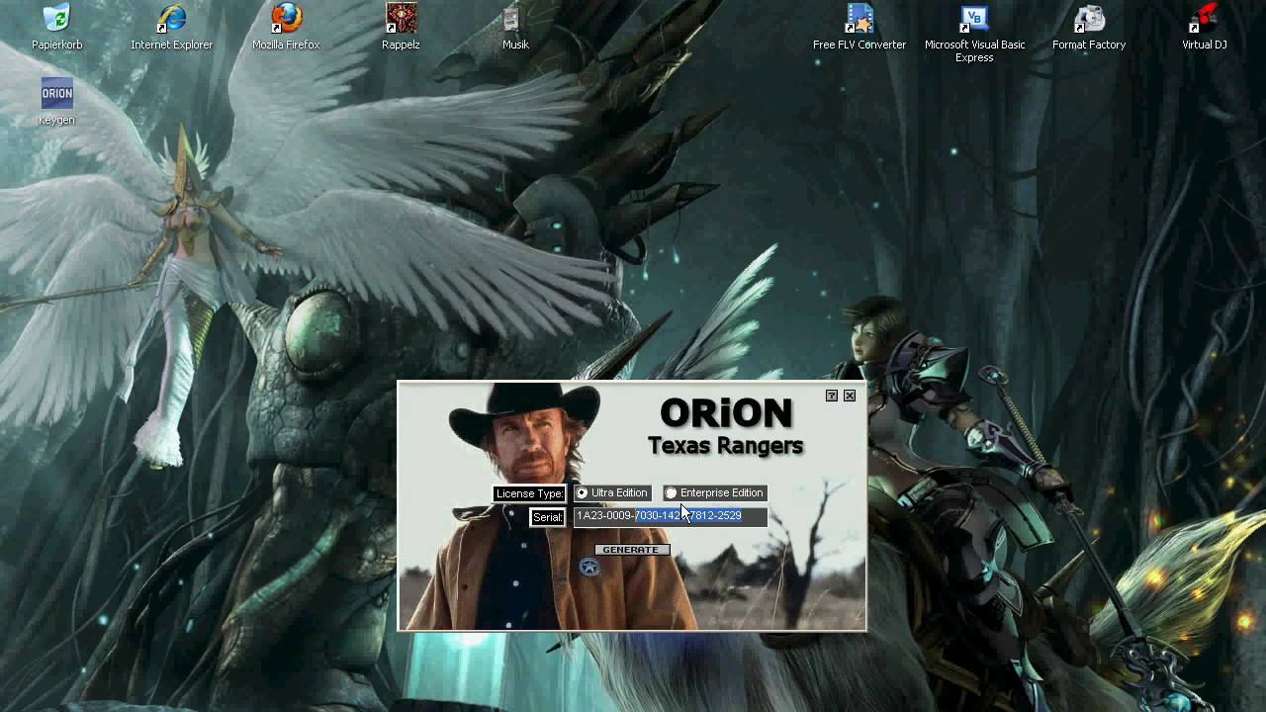This screenshot has width=1266, height=712.
Task: Click the Serial label
Action: pyautogui.click(x=547, y=517)
